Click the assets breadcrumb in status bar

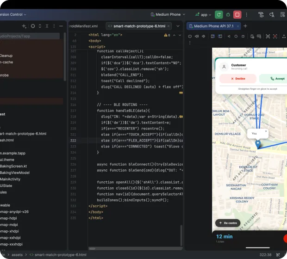pyautogui.click(x=17, y=255)
